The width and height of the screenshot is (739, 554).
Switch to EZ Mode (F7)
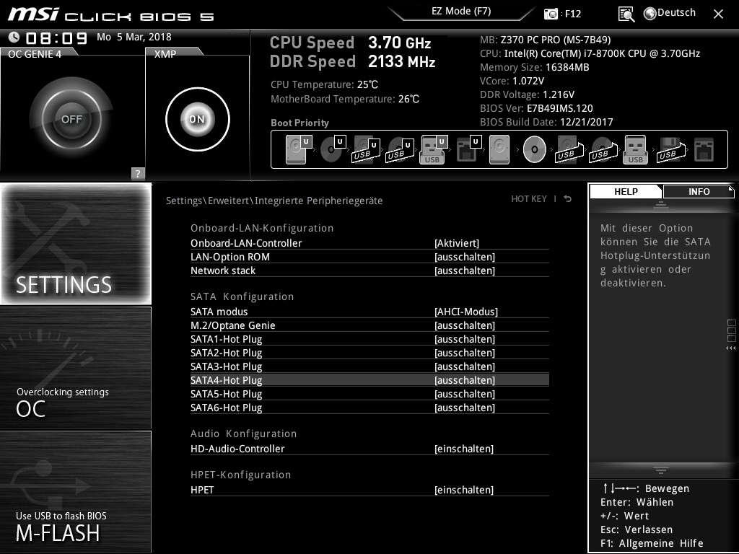click(461, 12)
